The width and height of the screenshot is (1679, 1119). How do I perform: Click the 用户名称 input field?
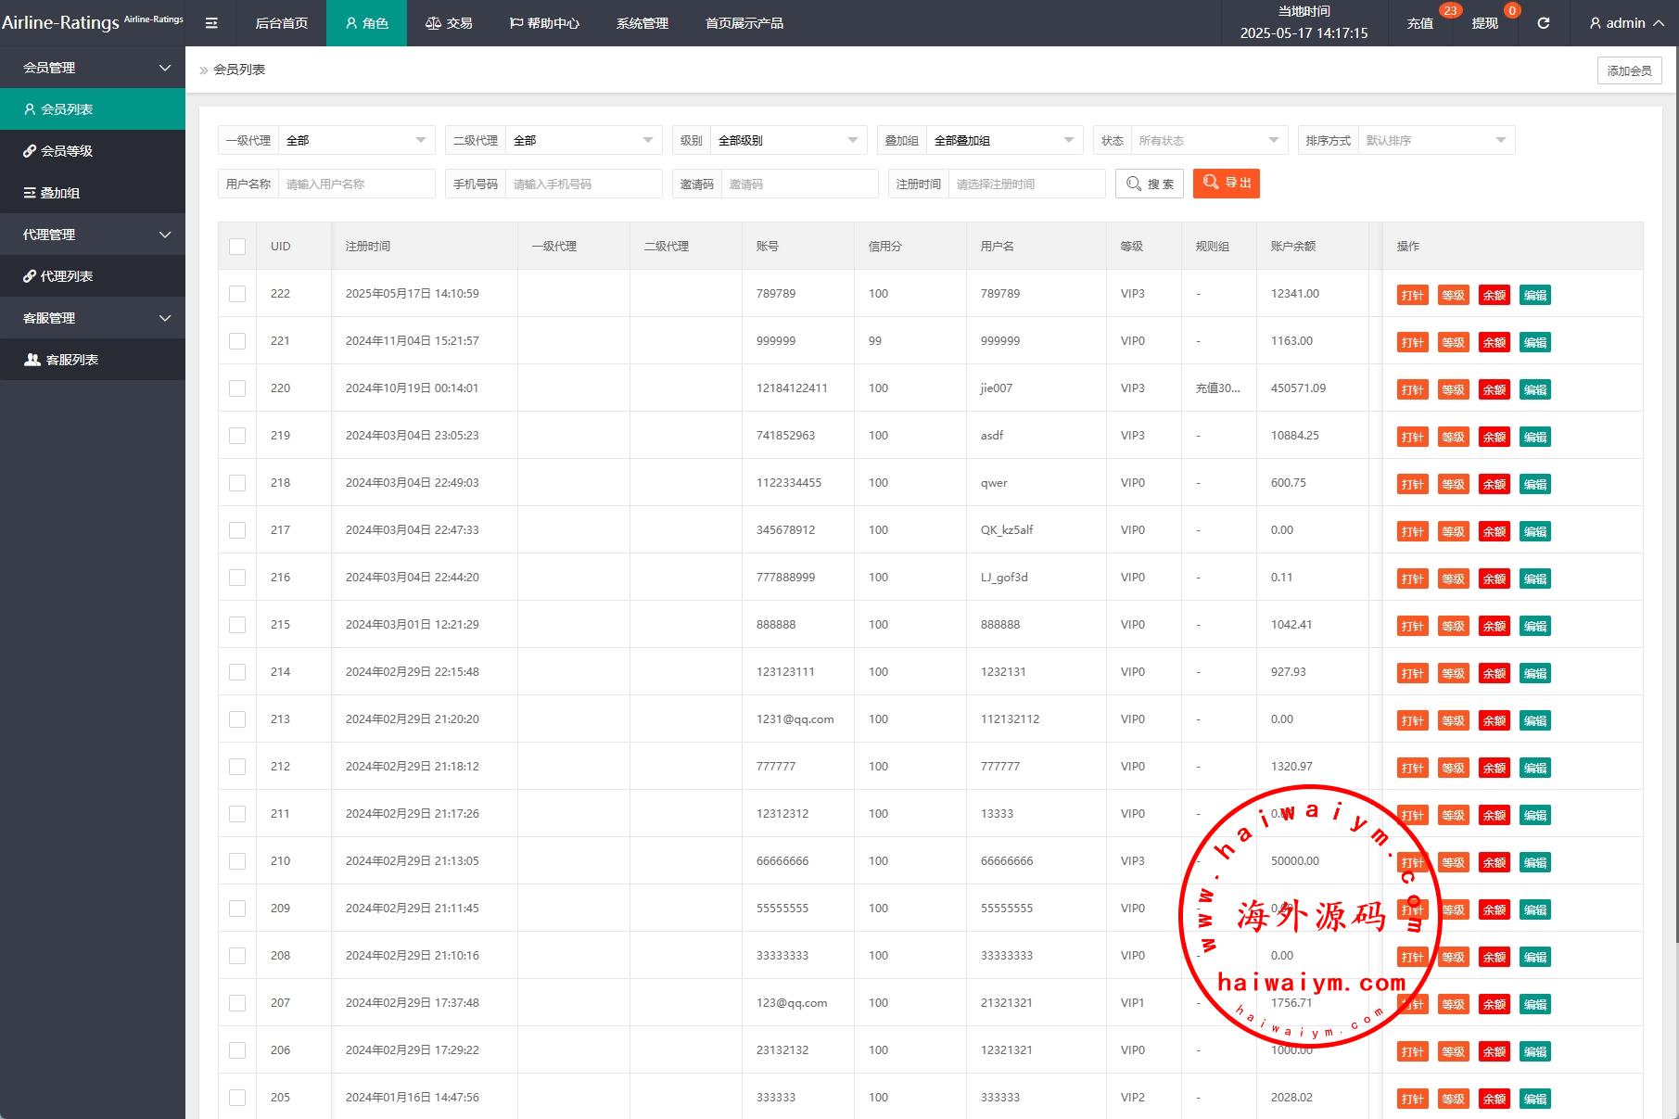tap(356, 184)
